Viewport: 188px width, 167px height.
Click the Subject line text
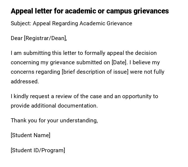71,23
